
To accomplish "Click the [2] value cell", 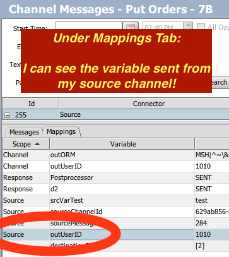I will [x=212, y=246].
